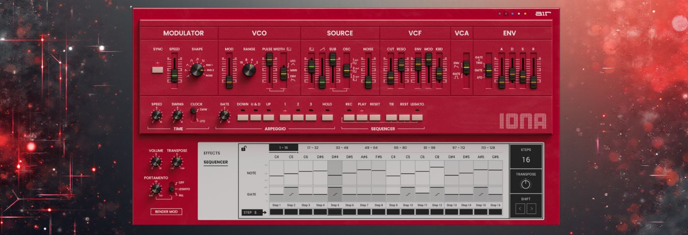Shift sequence left with the arrow button
The height and width of the screenshot is (235, 688).
520,209
